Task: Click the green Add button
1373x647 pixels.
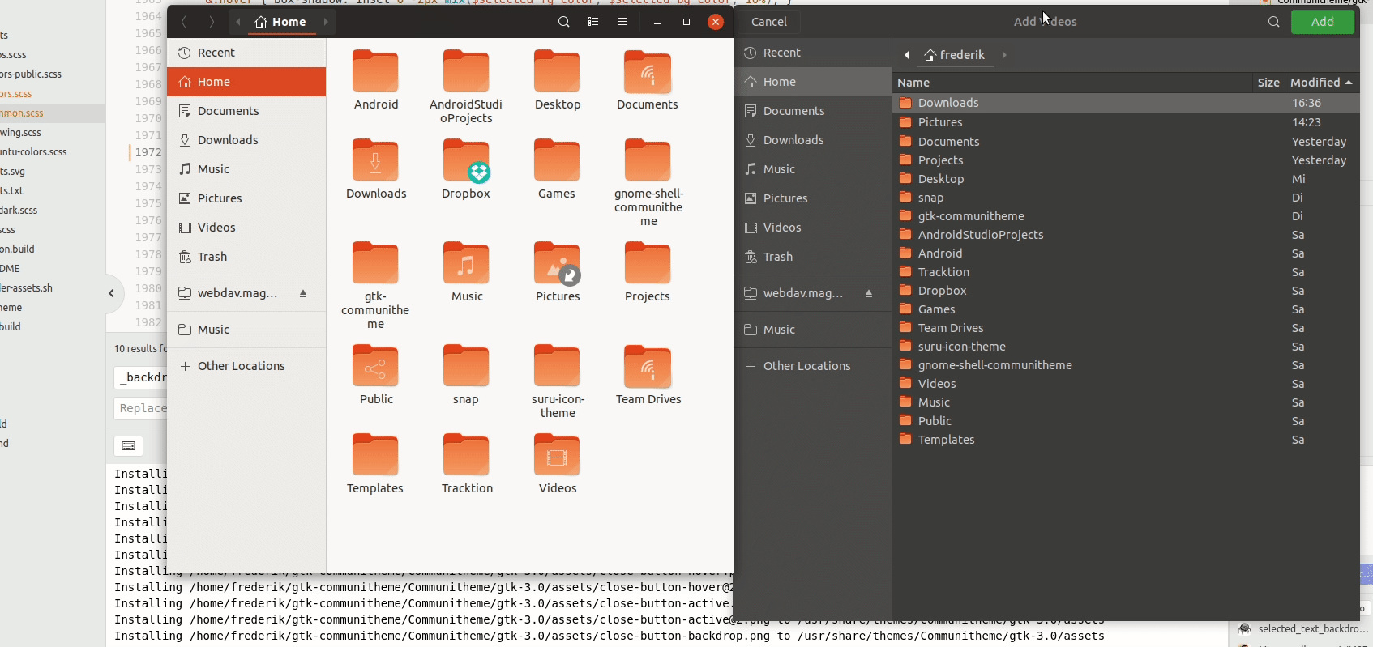Action: pos(1322,22)
